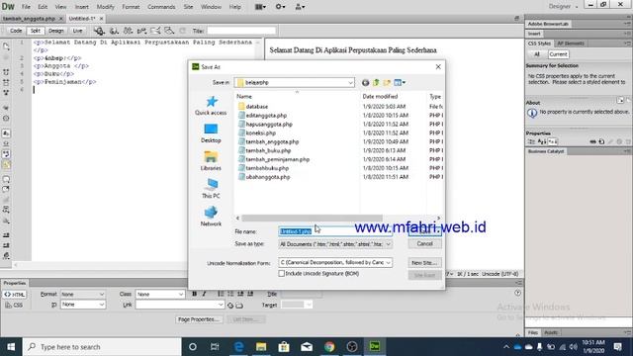Screen dimensions: 633x356
Task: Click the Open documents icon in code toolbar
Action: coord(6,46)
